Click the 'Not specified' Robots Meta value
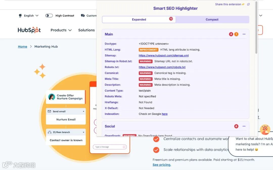 (x=147, y=96)
